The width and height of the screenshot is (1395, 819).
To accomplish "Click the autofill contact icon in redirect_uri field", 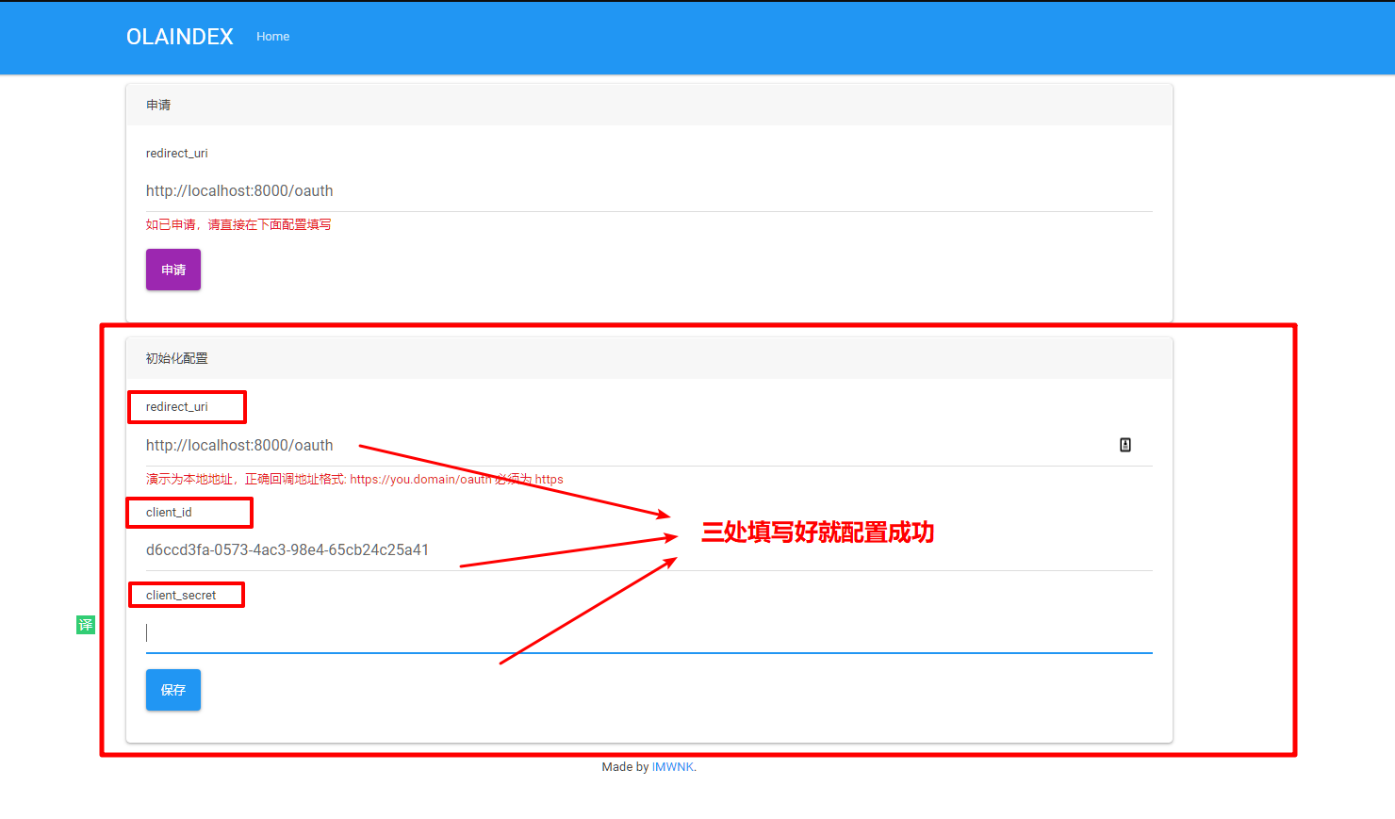I will [1125, 445].
